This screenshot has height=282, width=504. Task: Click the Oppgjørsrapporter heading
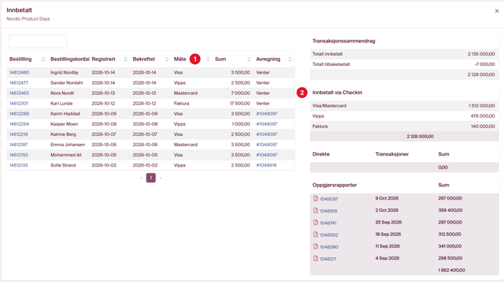(x=335, y=185)
